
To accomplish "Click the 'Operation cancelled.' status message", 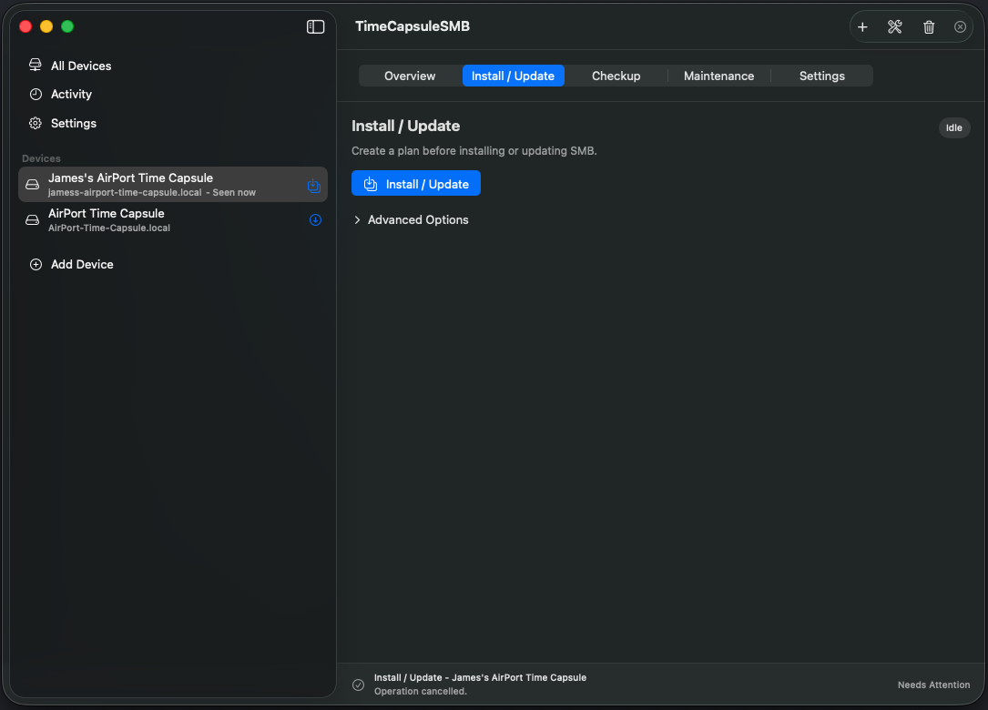I will [x=421, y=691].
